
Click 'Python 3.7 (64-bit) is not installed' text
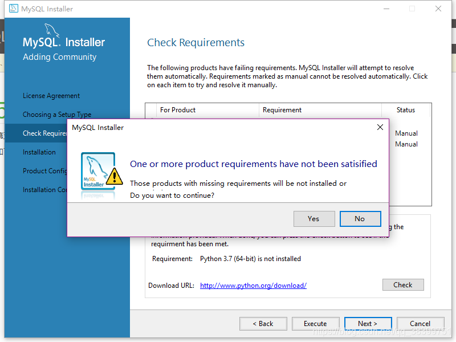click(250, 259)
